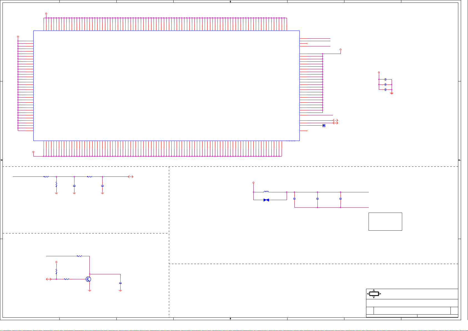Select the last capacitor of the inductor filter

pos(341,199)
